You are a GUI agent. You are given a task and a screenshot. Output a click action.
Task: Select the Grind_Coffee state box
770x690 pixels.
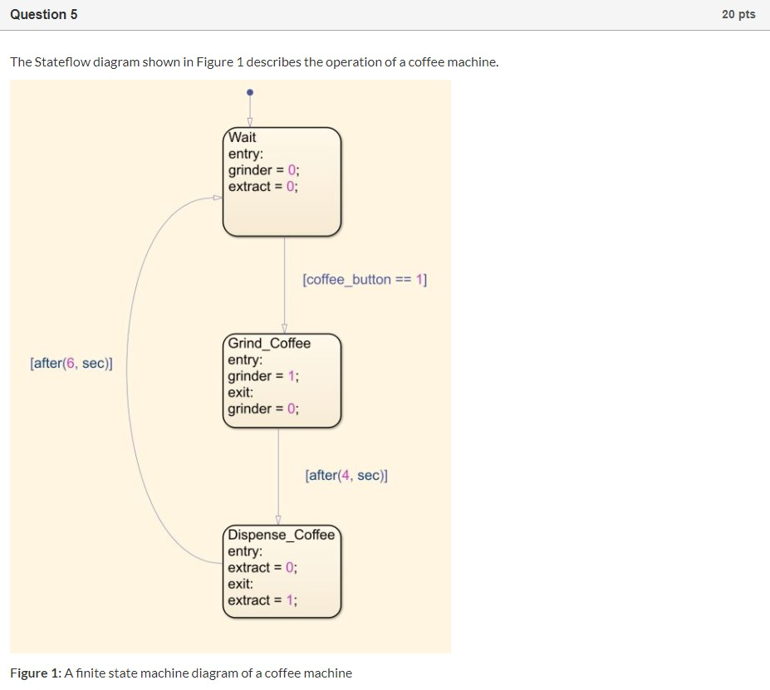(282, 381)
